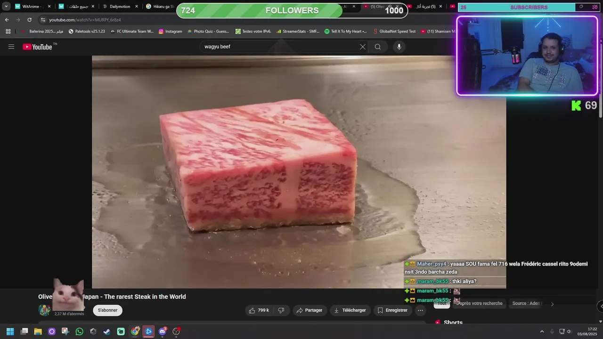603x339 pixels.
Task: Save the video with Enregistrer
Action: [392, 310]
